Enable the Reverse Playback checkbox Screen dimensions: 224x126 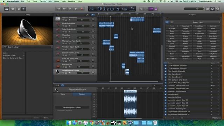[56, 110]
